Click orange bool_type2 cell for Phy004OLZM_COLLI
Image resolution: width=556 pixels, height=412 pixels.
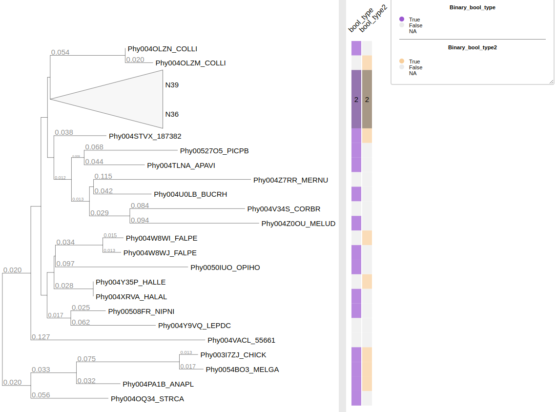coord(367,62)
